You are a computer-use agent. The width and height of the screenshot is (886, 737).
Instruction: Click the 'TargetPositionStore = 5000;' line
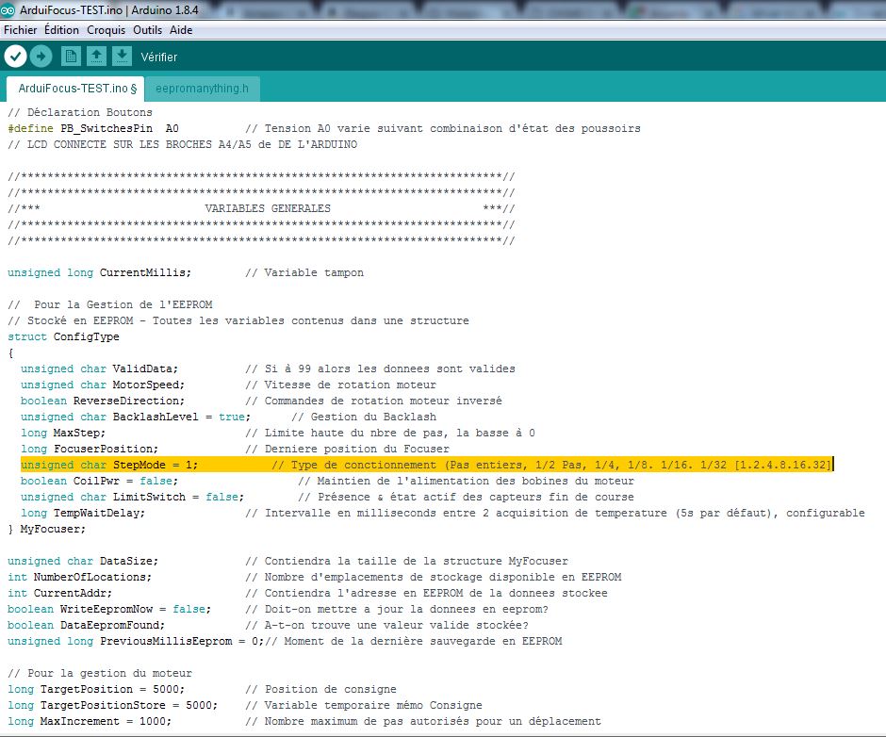(112, 705)
